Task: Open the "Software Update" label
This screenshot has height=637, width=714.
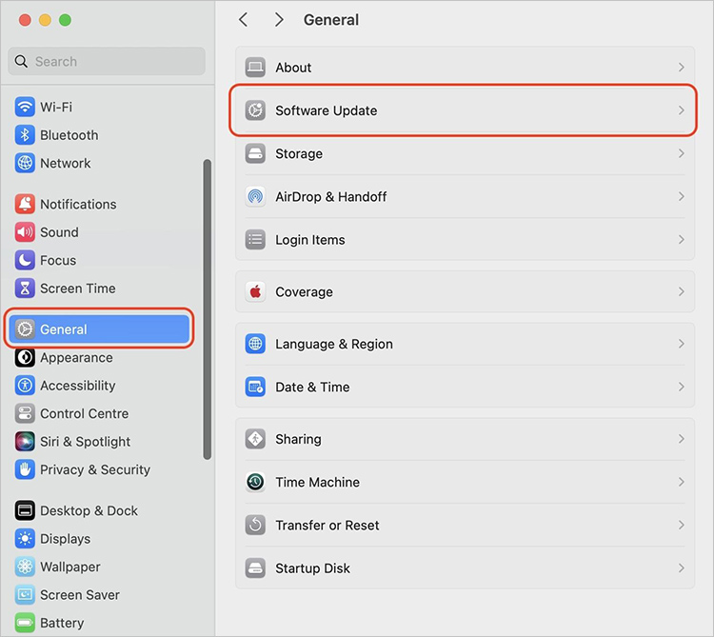Action: [327, 110]
